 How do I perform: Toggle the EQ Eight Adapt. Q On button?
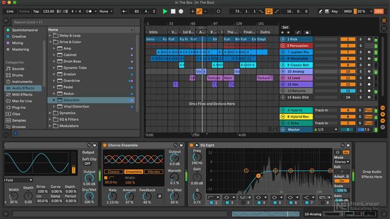[342, 181]
